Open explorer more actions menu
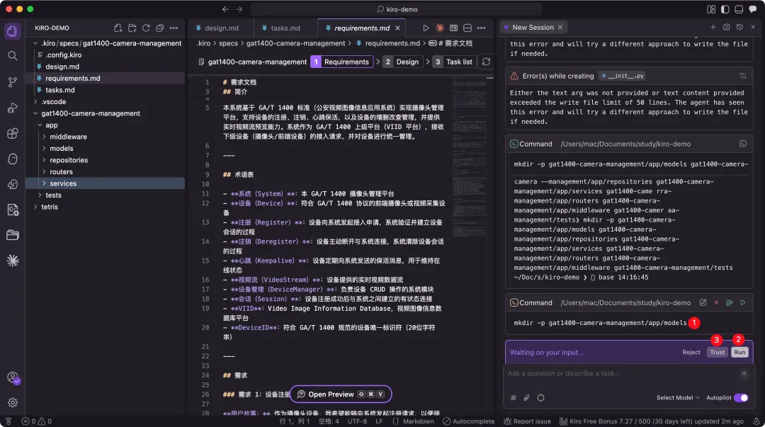The height and width of the screenshot is (427, 765). pyautogui.click(x=174, y=28)
